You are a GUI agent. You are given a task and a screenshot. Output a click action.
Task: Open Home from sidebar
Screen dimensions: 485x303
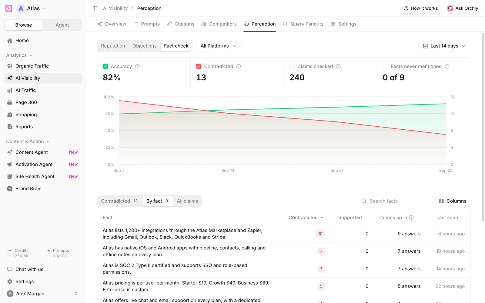43,40
